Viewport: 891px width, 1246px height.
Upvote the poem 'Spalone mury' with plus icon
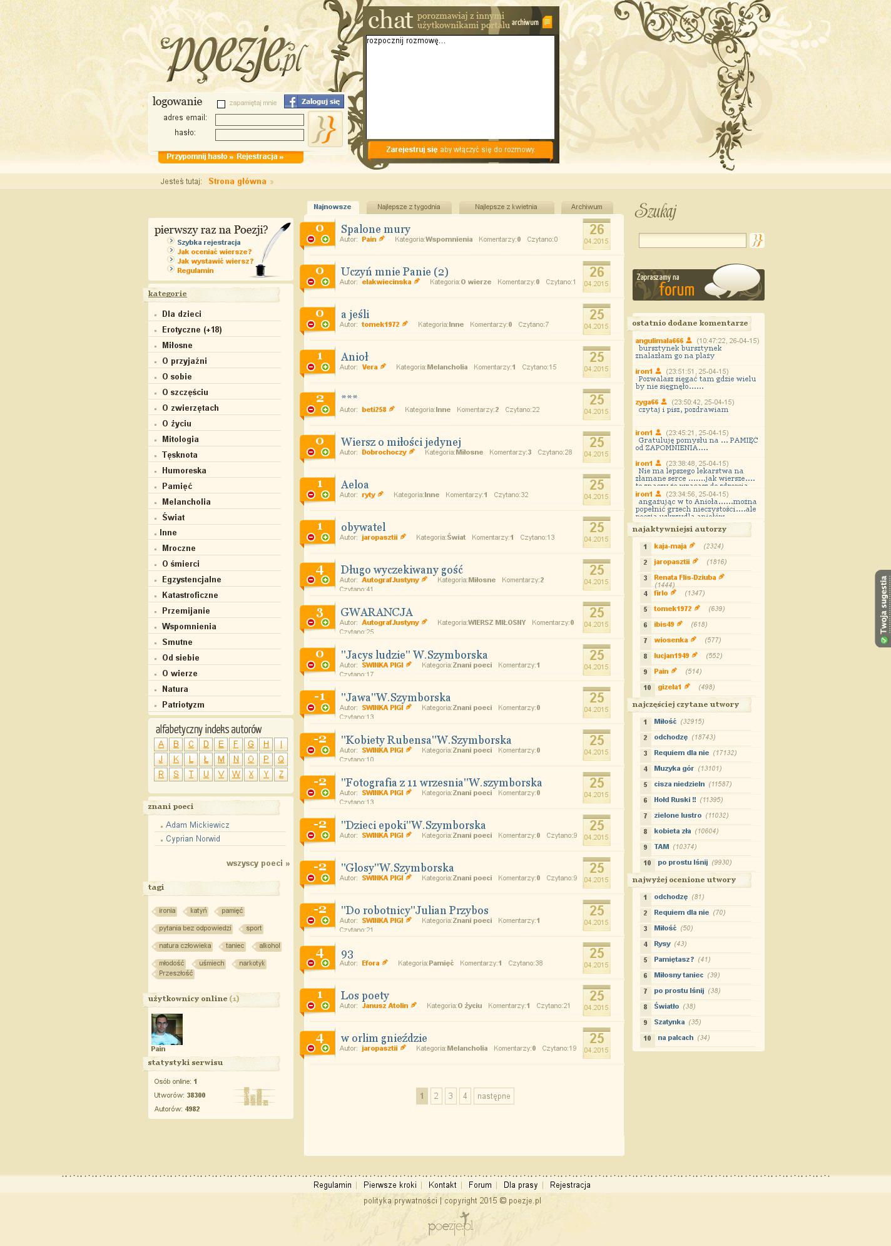pos(325,240)
